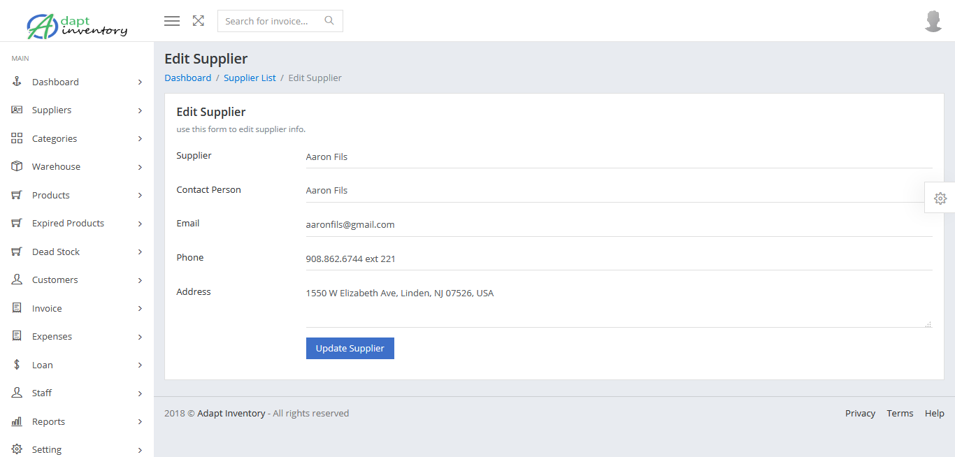This screenshot has height=457, width=955.
Task: Open the Expenses sidebar menu
Action: (x=52, y=336)
